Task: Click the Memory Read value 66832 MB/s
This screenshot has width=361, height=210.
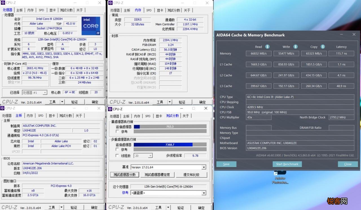Action: click(x=259, y=53)
